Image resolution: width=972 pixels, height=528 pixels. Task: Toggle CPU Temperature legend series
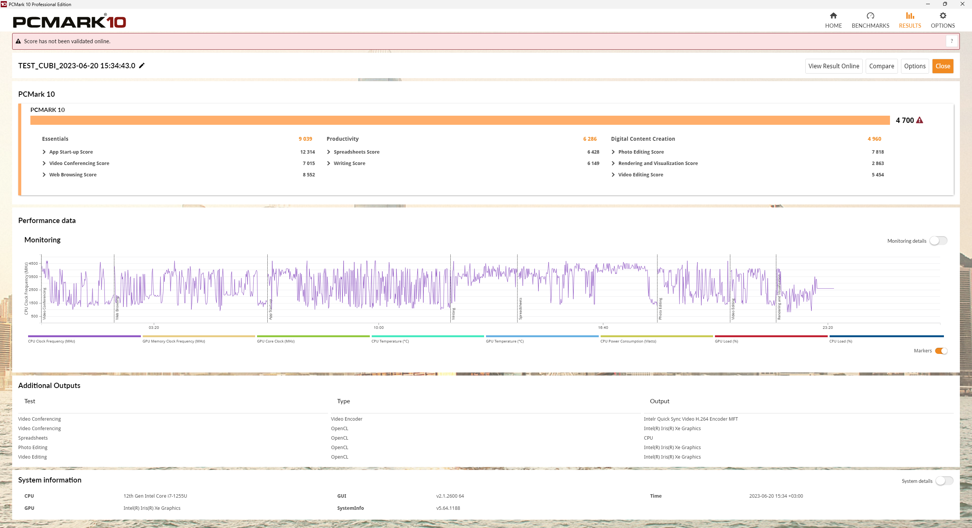[x=428, y=339]
